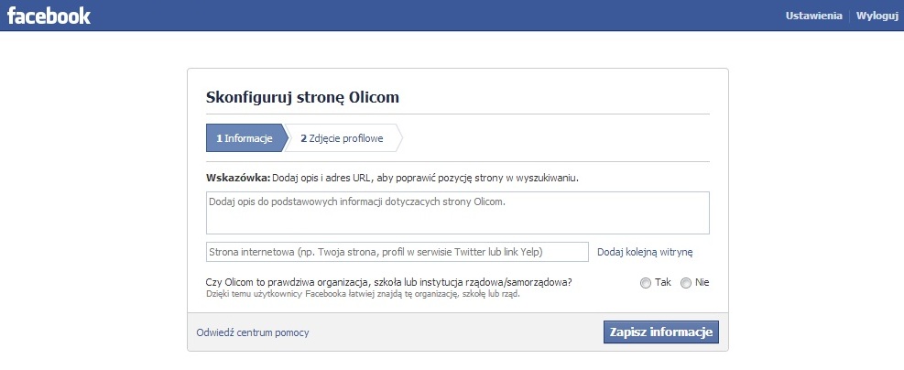Click the bold 'Wskazówka:' label

[x=239, y=178]
